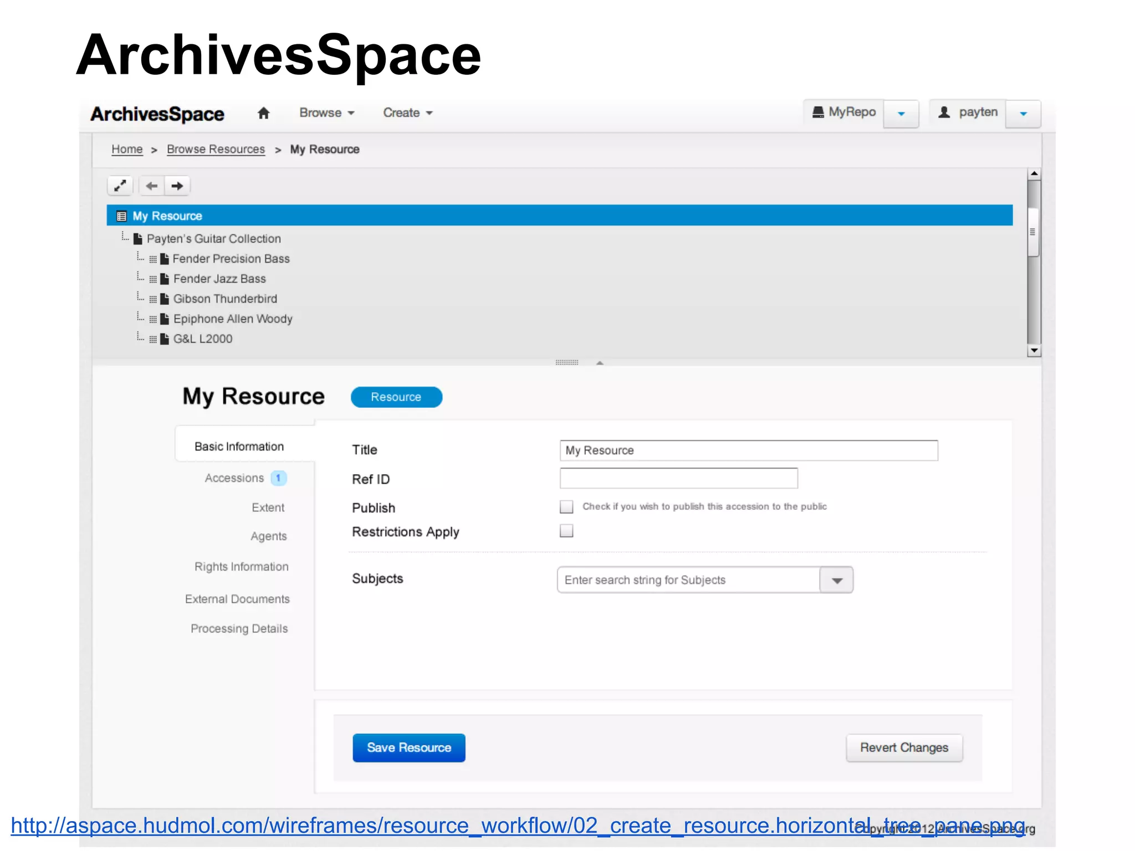This screenshot has width=1135, height=851.
Task: Follow the Browse Resources breadcrumb link
Action: pyautogui.click(x=216, y=150)
